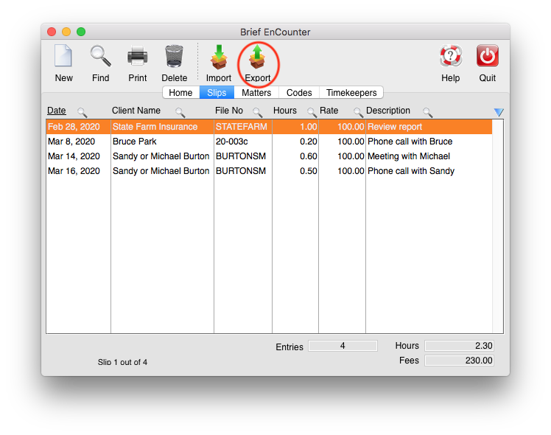Close the Brief EnCounter window

[52, 32]
